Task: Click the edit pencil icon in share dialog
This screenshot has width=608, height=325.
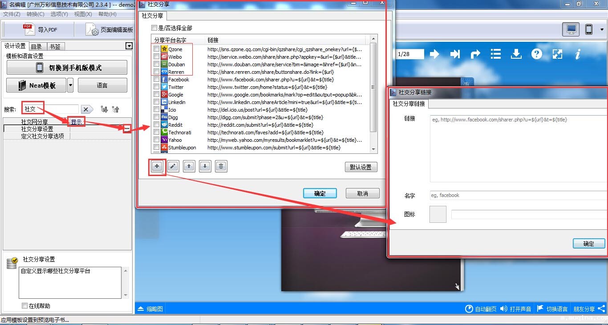Action: (173, 167)
